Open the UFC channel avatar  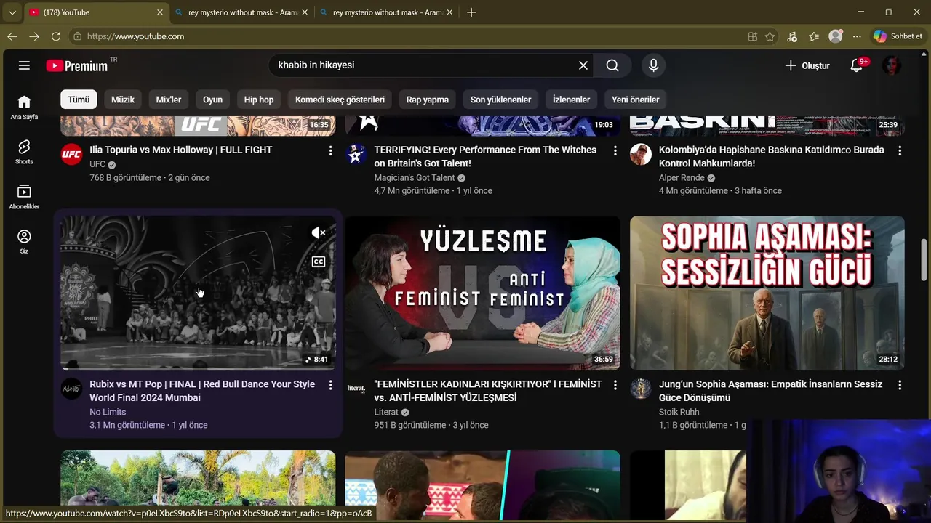[71, 154]
